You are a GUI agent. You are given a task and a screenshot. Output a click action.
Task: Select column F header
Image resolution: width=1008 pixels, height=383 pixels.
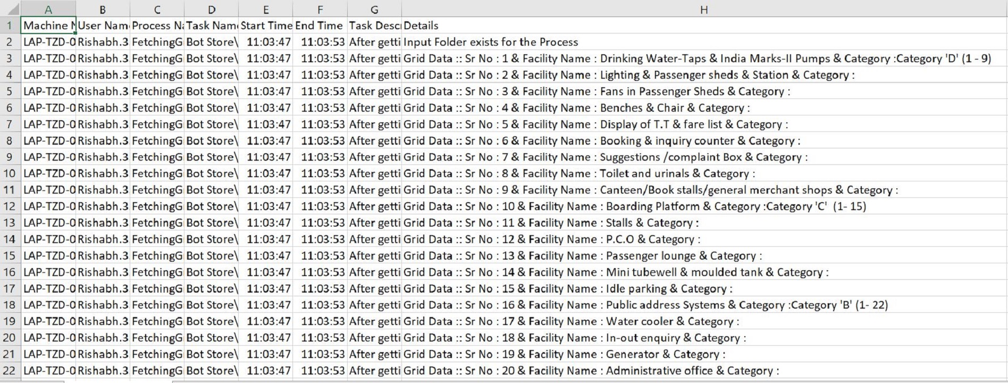tap(320, 10)
